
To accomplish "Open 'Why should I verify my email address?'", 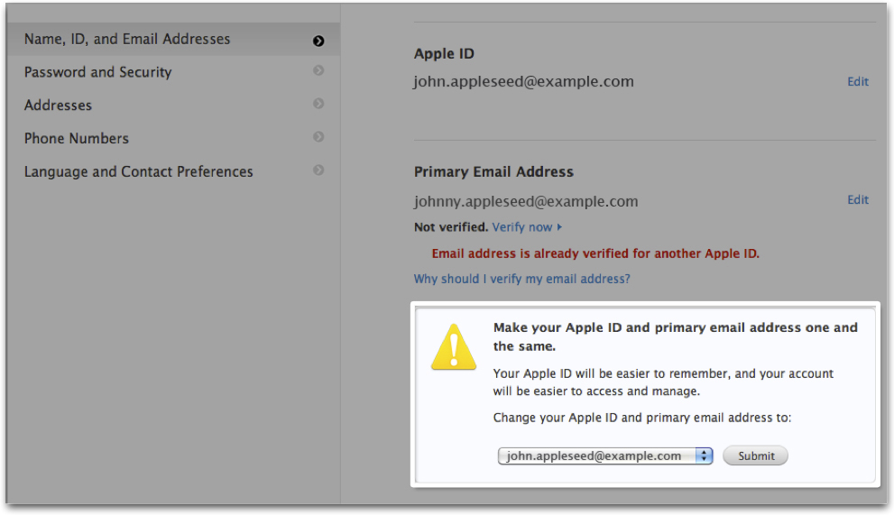I will [521, 279].
